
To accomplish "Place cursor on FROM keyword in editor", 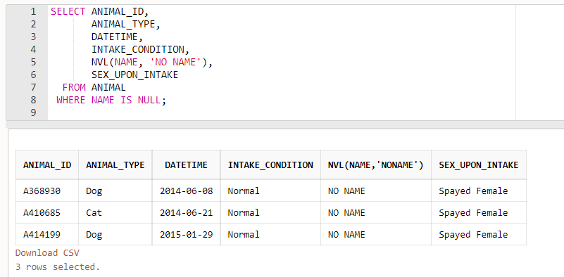I will coord(74,87).
